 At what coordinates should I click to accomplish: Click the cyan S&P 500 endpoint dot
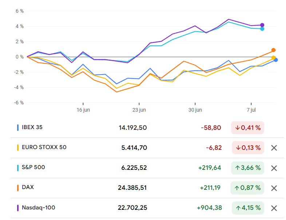(x=262, y=29)
